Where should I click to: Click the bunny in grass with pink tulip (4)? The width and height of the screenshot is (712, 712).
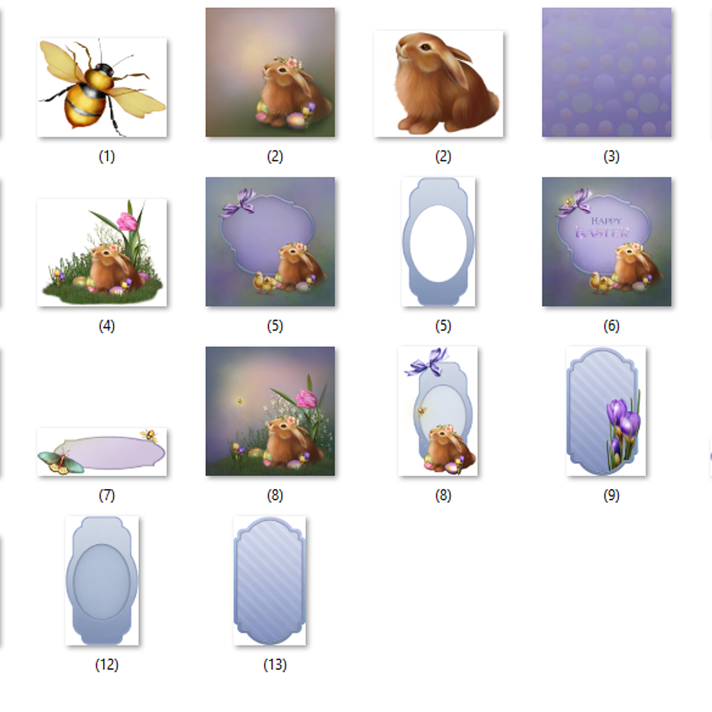click(102, 253)
